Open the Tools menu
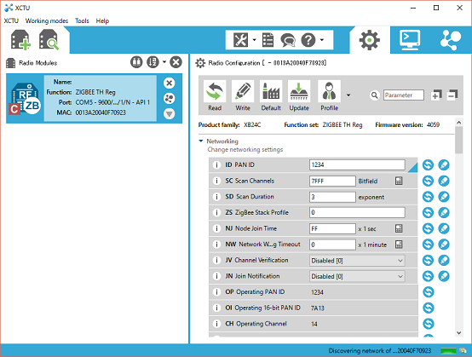Viewport: 472px width, 357px height. pos(82,20)
